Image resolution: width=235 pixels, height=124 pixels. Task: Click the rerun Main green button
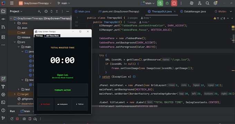[x=160, y=3]
